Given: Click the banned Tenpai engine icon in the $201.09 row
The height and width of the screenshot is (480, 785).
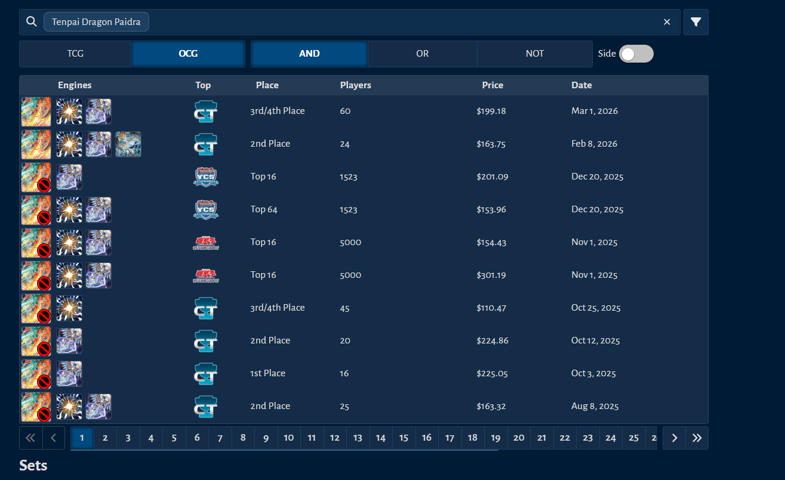Looking at the screenshot, I should [x=36, y=177].
